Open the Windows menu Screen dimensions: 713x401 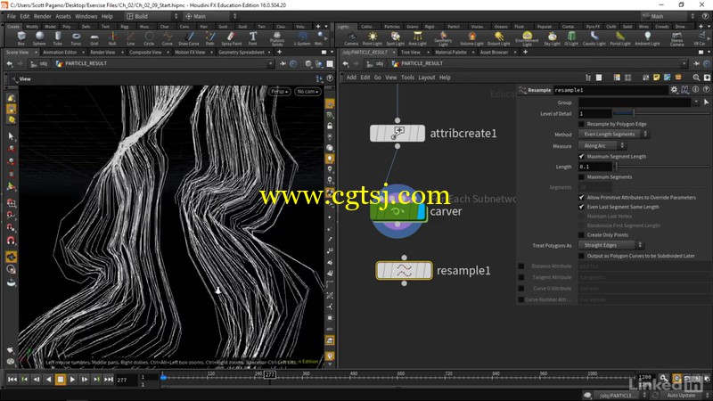coord(86,16)
